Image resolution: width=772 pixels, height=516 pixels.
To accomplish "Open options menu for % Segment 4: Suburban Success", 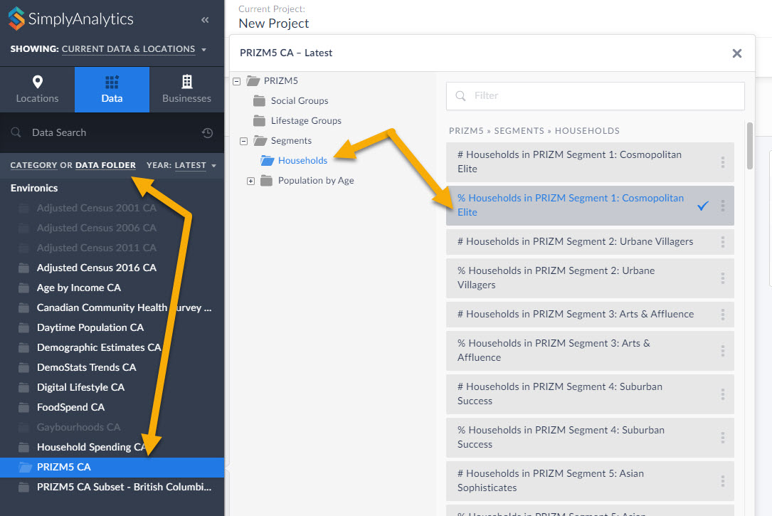I will click(723, 437).
